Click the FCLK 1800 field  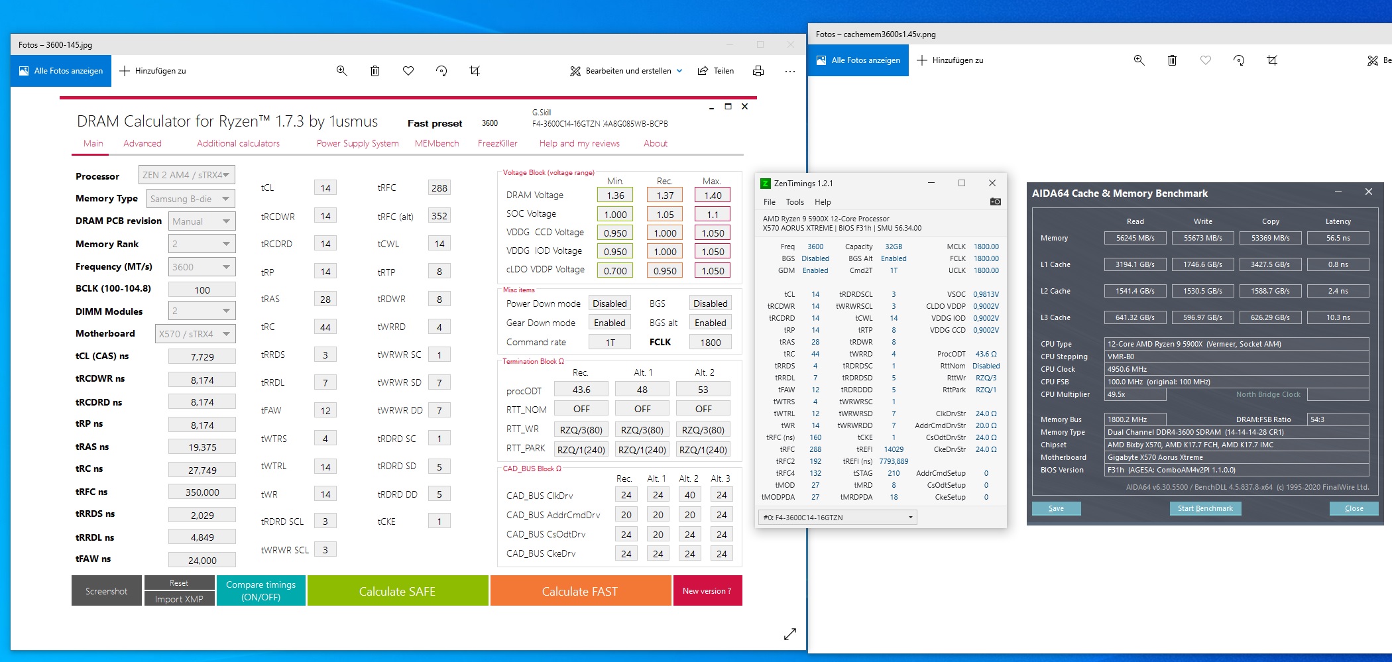(711, 342)
